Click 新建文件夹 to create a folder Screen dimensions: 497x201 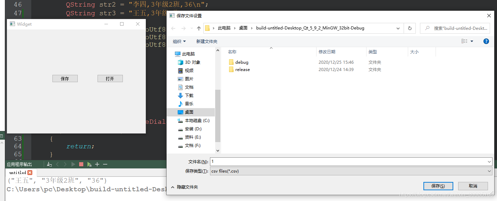[x=207, y=41]
